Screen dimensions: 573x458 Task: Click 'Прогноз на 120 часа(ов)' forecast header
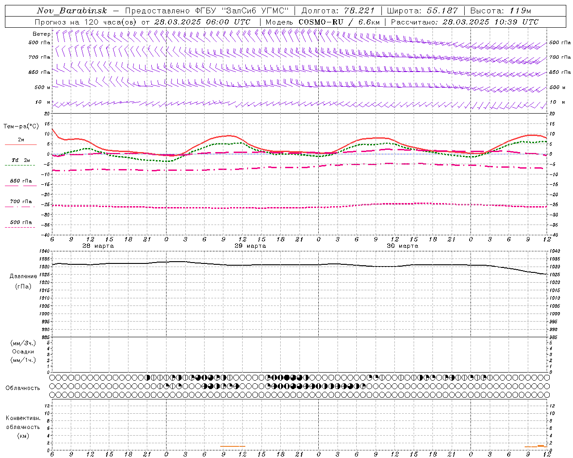click(x=86, y=22)
